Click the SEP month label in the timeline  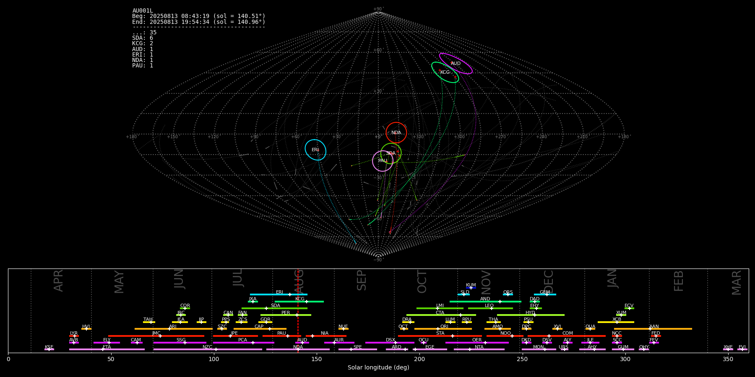(x=362, y=280)
